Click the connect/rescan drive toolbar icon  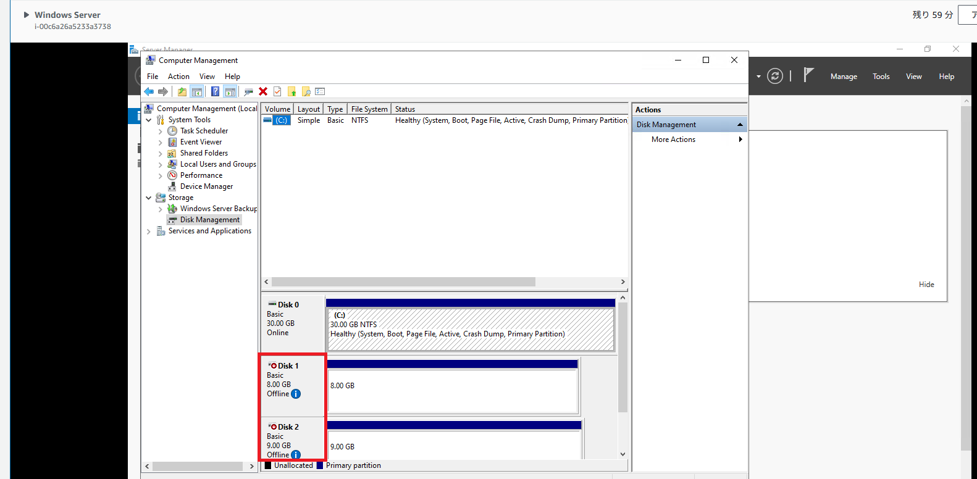[x=248, y=91]
